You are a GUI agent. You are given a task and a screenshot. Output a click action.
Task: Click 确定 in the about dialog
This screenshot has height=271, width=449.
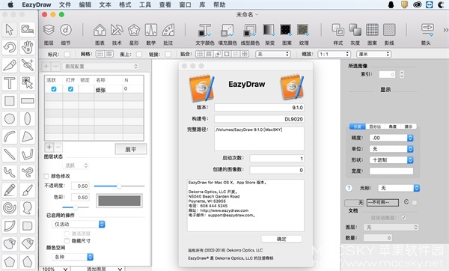coord(281,239)
